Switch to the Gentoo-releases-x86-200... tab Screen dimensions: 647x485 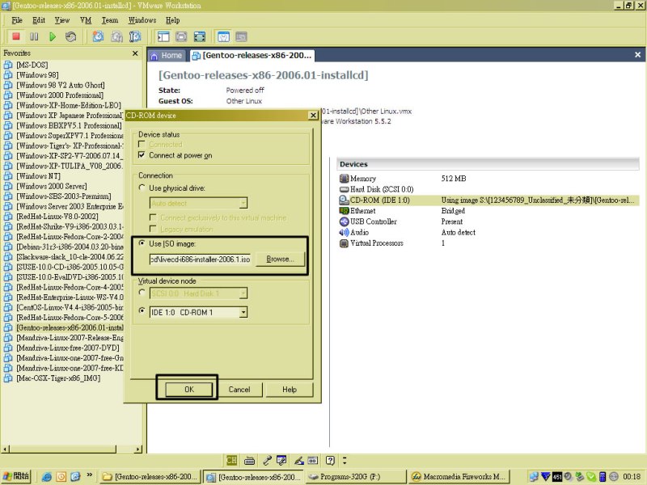point(252,55)
